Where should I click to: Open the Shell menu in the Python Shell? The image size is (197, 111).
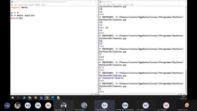pyautogui.click(x=108, y=5)
